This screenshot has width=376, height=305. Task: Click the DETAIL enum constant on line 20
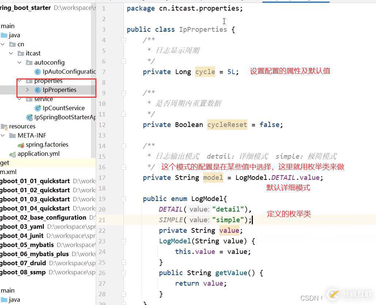[x=171, y=209]
